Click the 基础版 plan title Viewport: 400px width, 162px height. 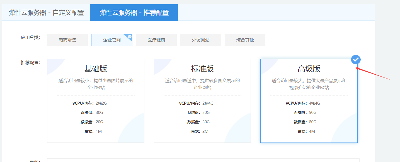tap(96, 69)
